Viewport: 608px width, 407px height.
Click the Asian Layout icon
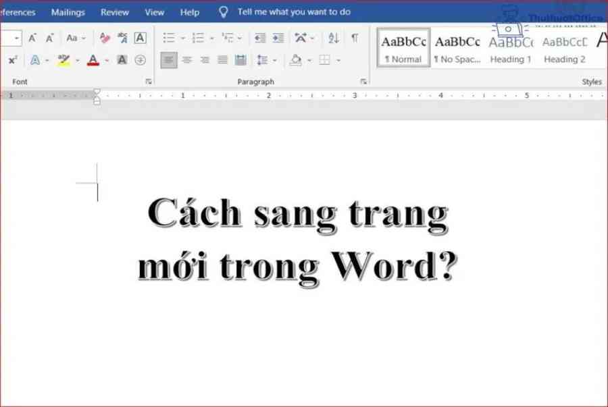coord(301,38)
